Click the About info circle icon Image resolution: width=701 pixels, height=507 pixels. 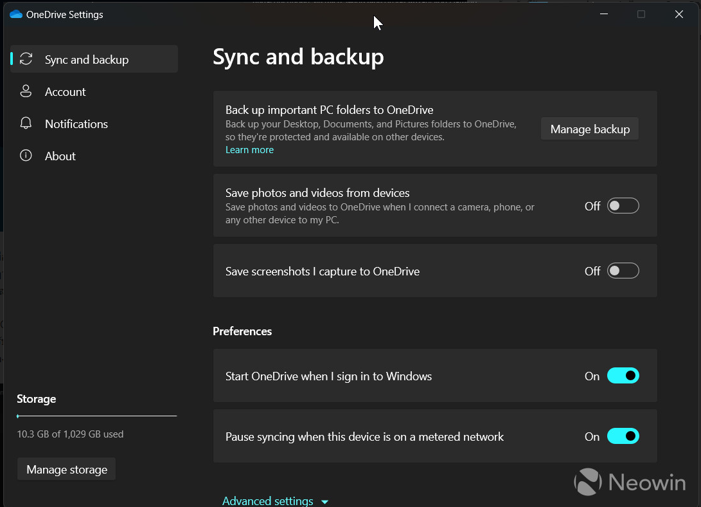pos(26,155)
